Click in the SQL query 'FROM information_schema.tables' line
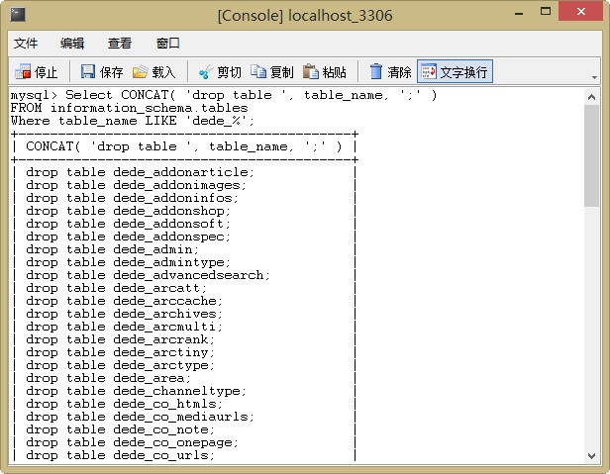The width and height of the screenshot is (610, 474). click(129, 108)
